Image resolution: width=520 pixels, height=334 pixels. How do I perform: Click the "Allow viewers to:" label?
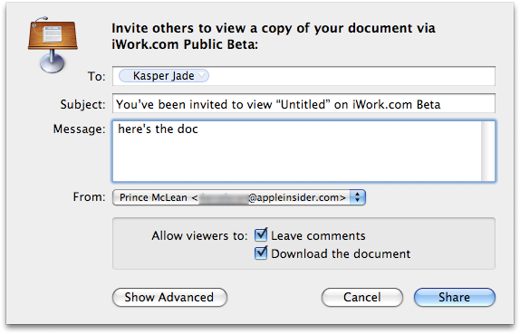coord(199,235)
